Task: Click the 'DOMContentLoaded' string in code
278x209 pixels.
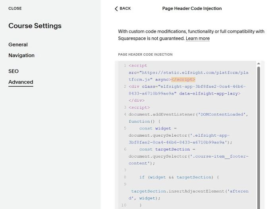Action: pos(222,114)
